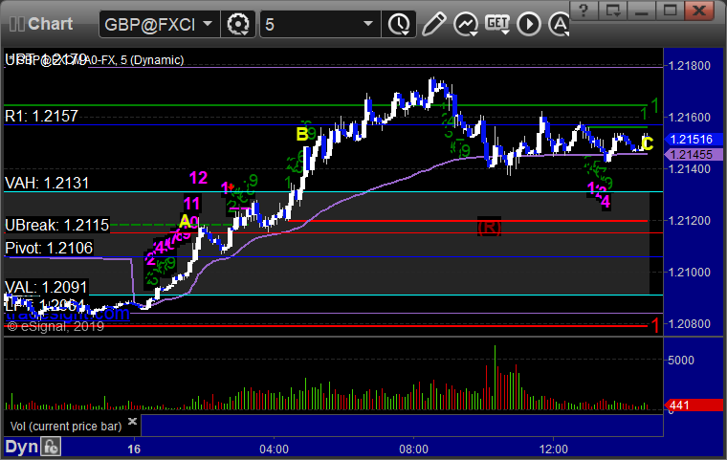Click the R1: 1.2157 level label
This screenshot has height=460, width=727.
coord(41,116)
